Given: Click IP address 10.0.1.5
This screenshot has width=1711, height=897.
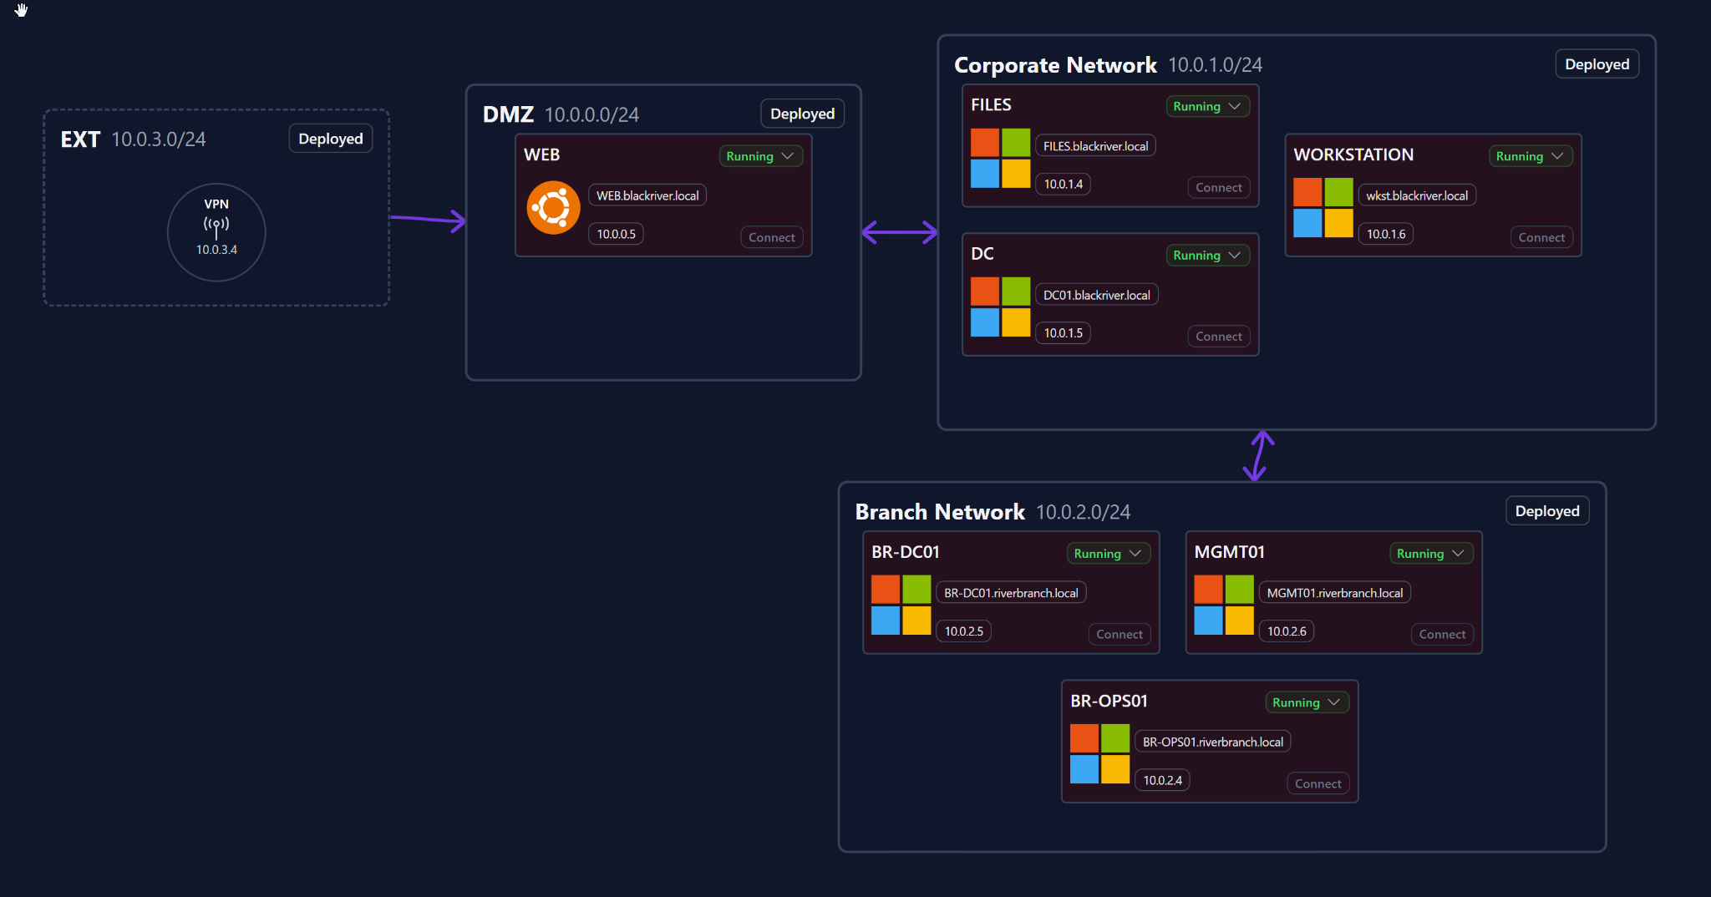Looking at the screenshot, I should point(1064,333).
